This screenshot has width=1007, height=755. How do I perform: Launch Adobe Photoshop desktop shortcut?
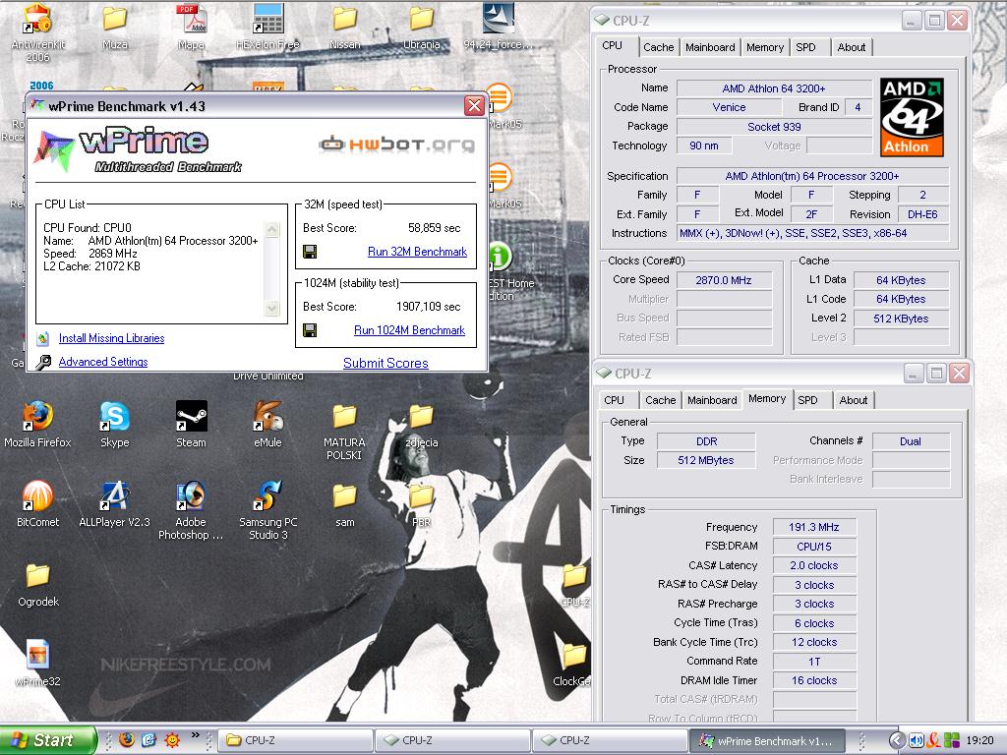192,496
